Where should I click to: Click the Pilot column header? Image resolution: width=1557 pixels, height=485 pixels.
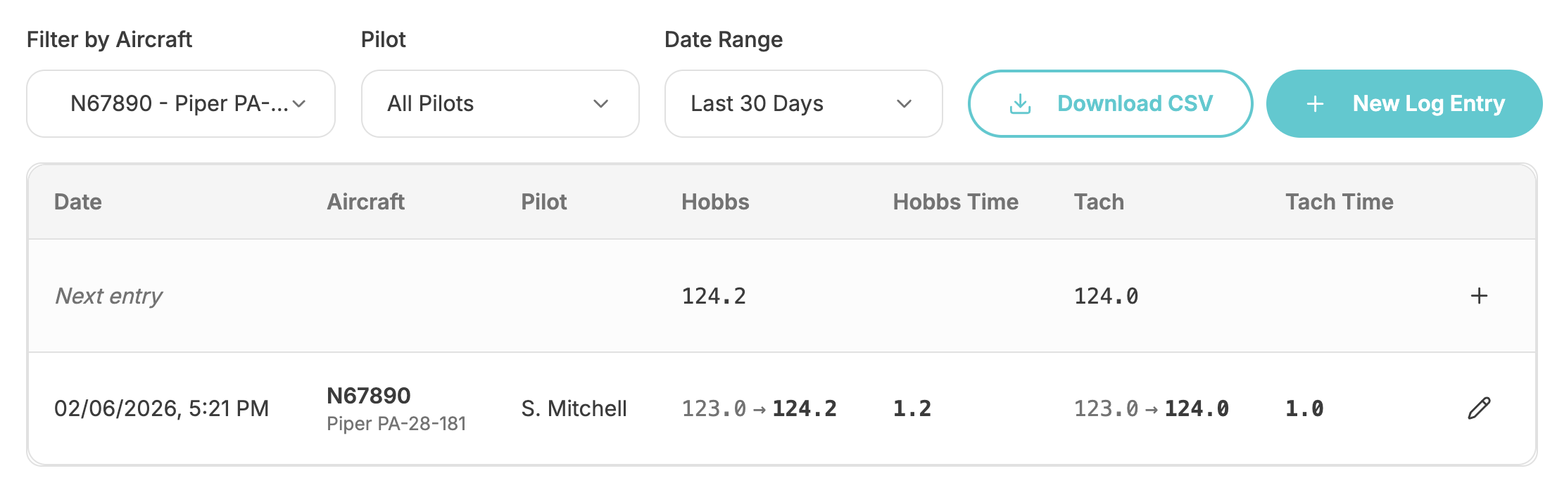(x=543, y=202)
